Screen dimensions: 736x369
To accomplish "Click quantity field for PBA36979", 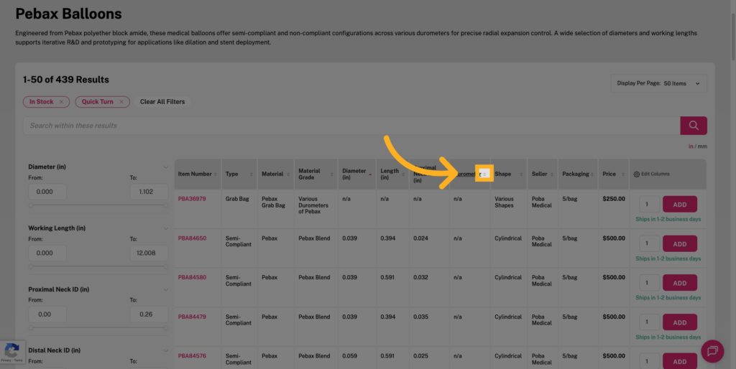I will coord(650,205).
